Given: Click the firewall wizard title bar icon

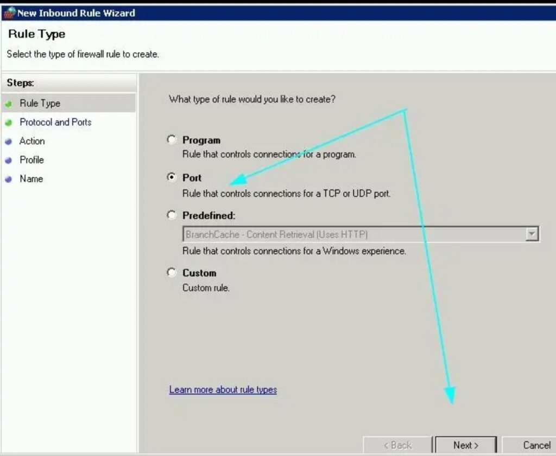Looking at the screenshot, I should tap(9, 13).
